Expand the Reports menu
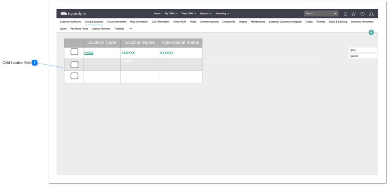Image resolution: width=388 pixels, height=185 pixels. [205, 14]
